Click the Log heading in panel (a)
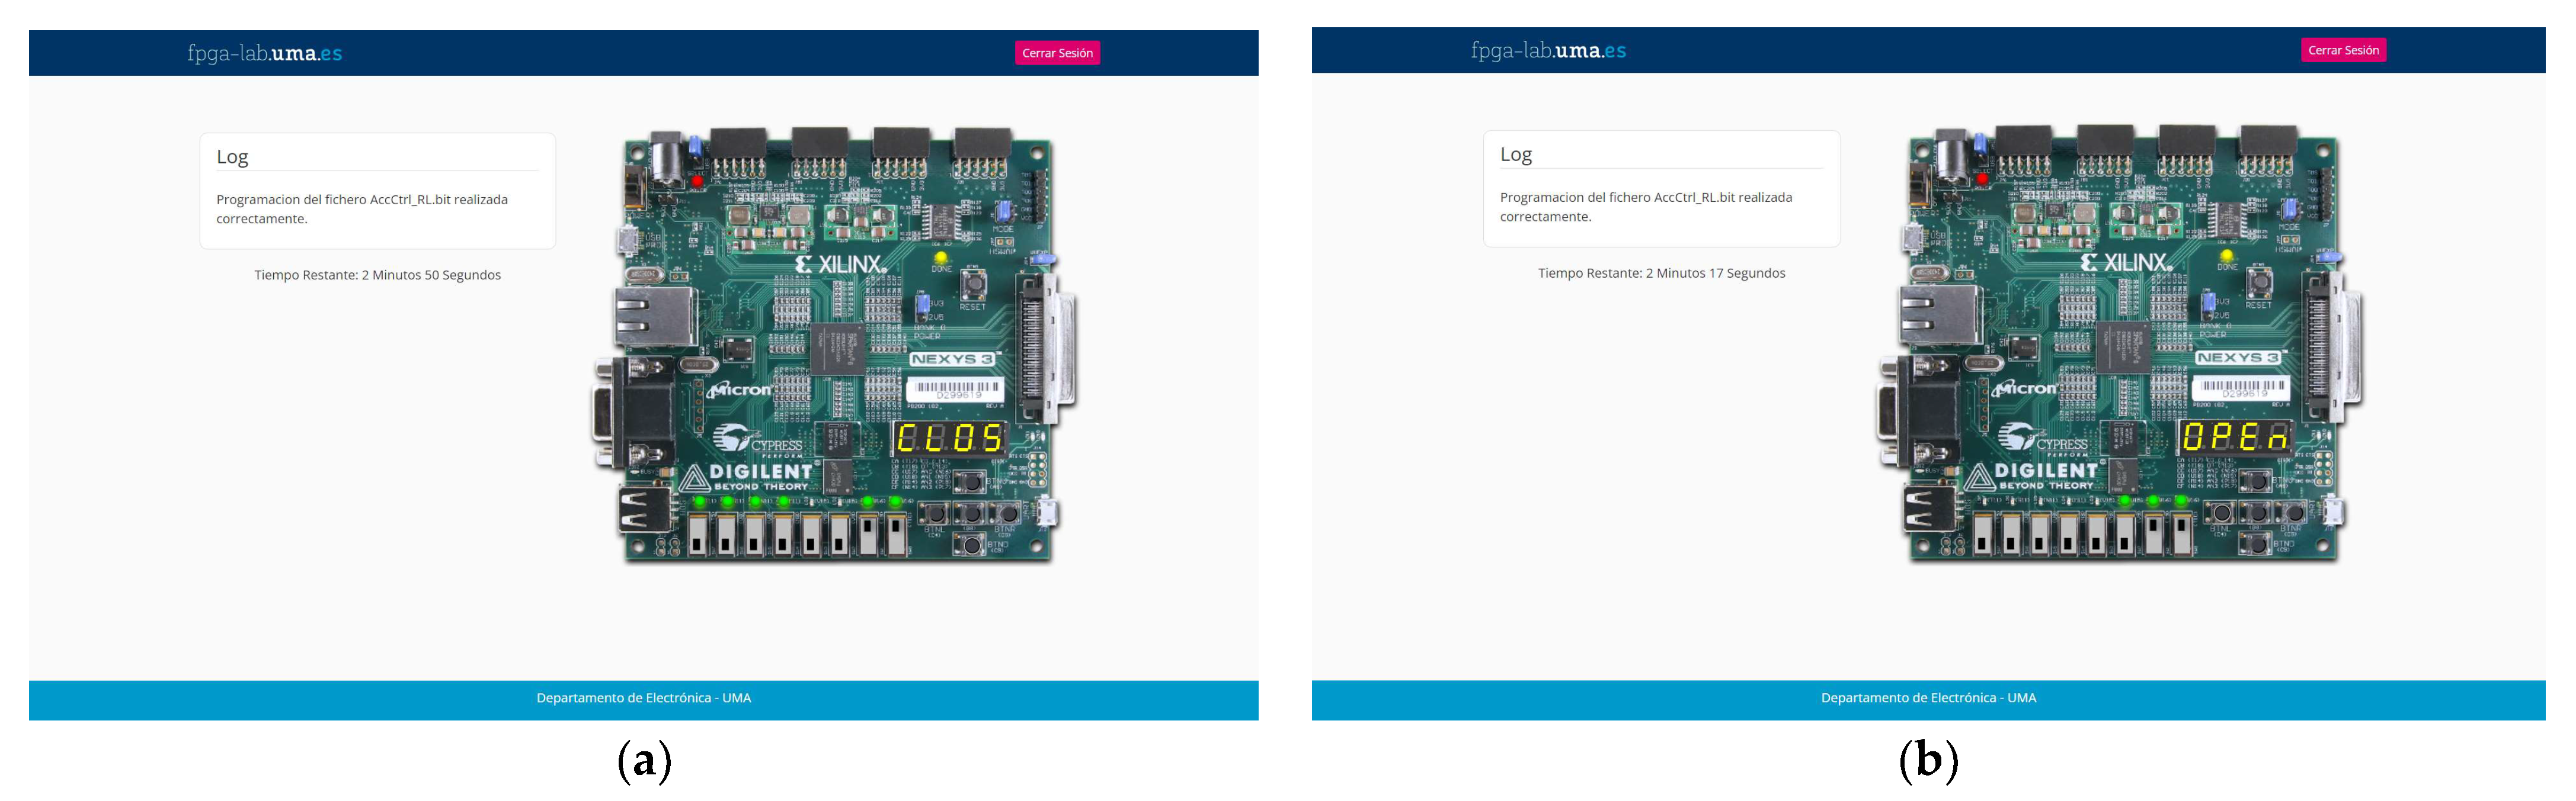 click(x=232, y=157)
